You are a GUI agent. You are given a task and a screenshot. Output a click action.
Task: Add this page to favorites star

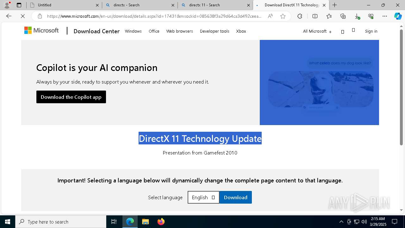(x=283, y=16)
